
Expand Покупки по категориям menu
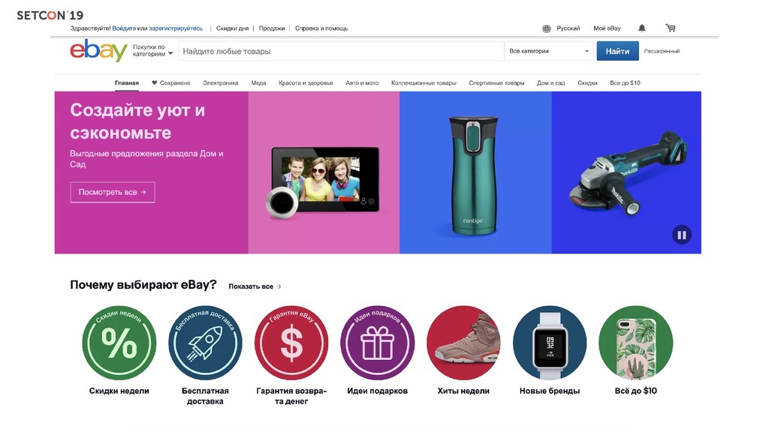point(152,51)
